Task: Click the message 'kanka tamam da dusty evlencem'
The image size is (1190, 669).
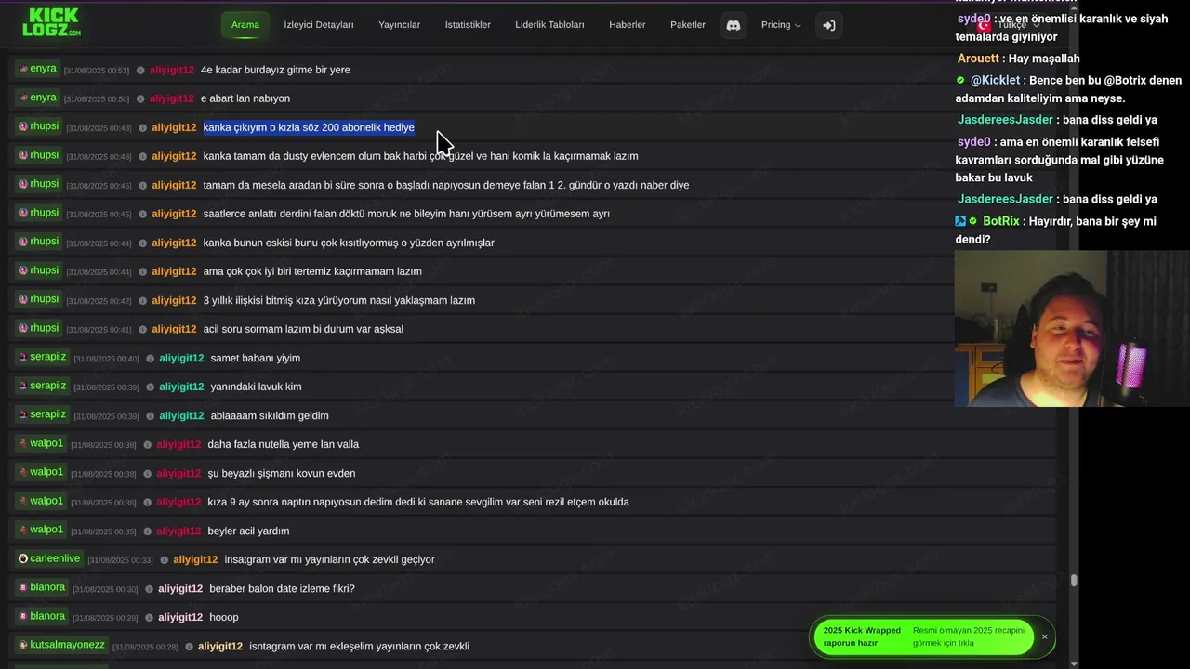Action: [420, 156]
